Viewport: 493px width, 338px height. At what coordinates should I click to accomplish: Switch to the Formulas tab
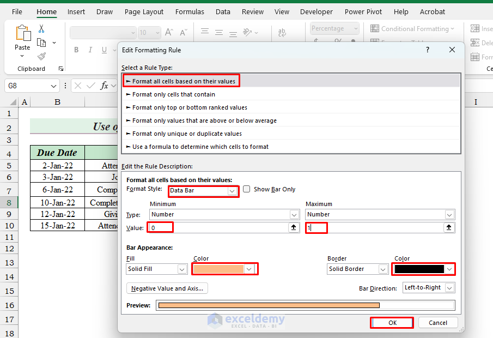click(x=190, y=12)
